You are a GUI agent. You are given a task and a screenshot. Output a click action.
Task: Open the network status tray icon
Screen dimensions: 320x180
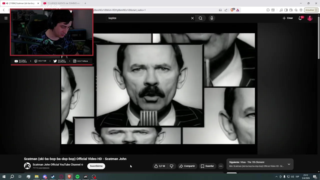[288, 177]
